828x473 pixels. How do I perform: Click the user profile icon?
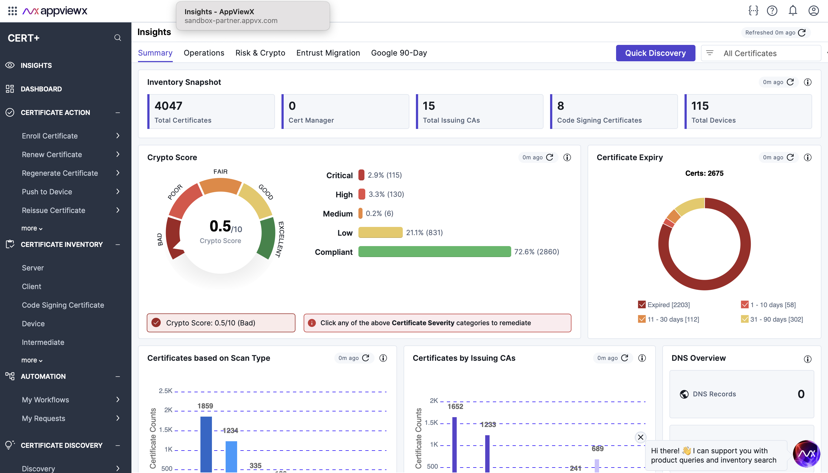813,11
